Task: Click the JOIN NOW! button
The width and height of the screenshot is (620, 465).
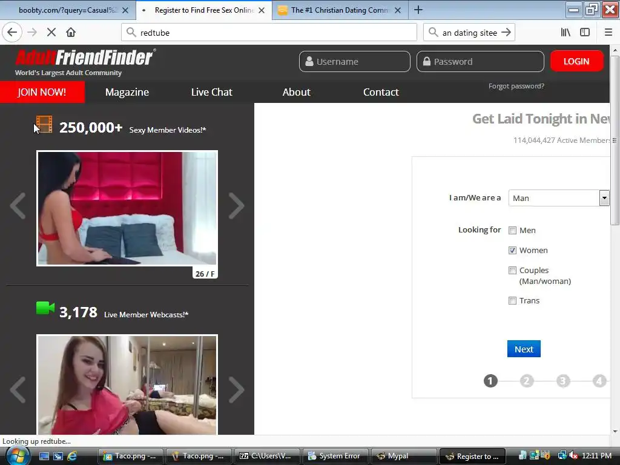Action: click(42, 92)
